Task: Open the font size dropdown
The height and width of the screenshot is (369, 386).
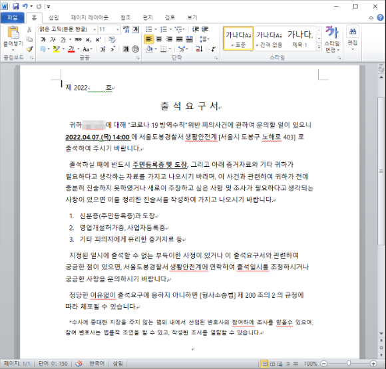Action: coord(118,29)
